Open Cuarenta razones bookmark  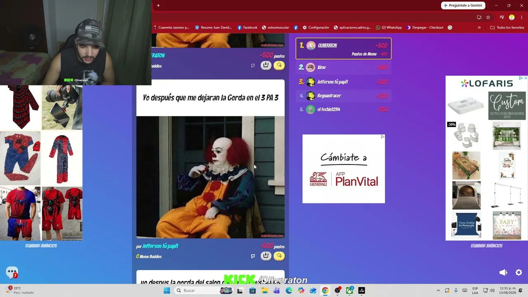coord(171,28)
